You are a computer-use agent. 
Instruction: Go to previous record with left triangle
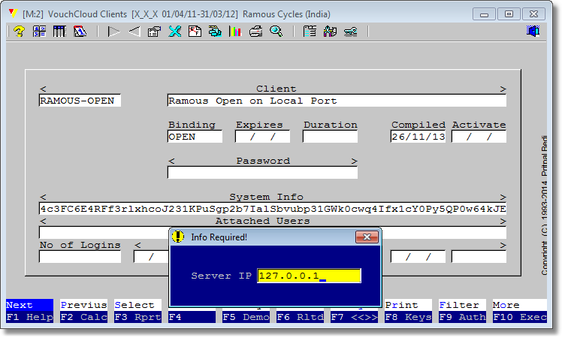point(134,32)
